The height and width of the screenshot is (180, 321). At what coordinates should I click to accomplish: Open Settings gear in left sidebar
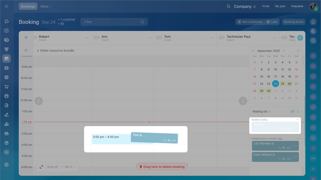(7, 164)
